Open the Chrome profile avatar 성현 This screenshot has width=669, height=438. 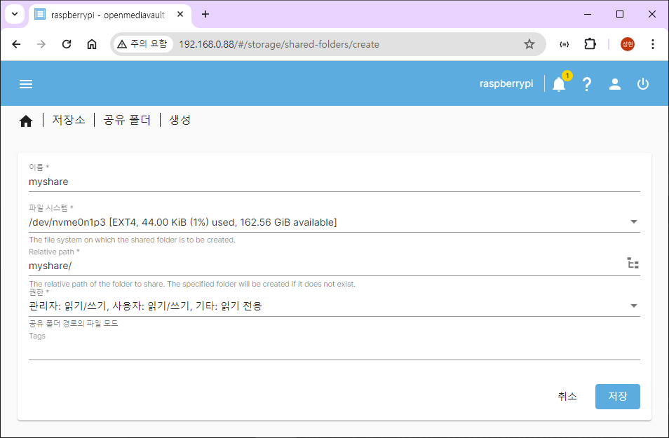click(628, 44)
